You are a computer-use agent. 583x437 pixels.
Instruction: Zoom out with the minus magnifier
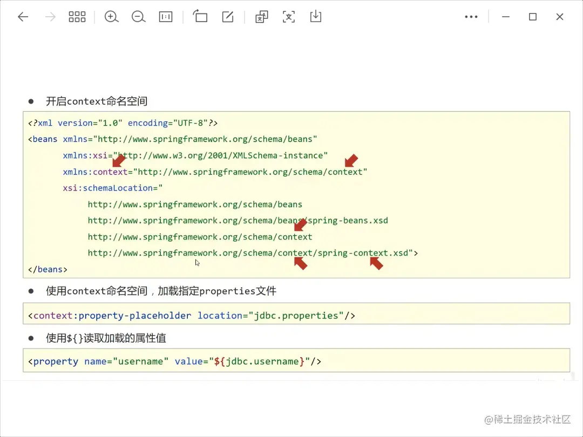138,17
